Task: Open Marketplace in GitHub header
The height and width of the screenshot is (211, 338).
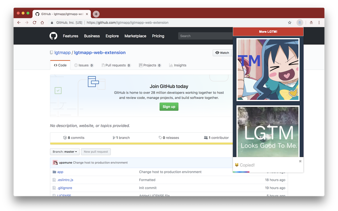Action: click(135, 36)
